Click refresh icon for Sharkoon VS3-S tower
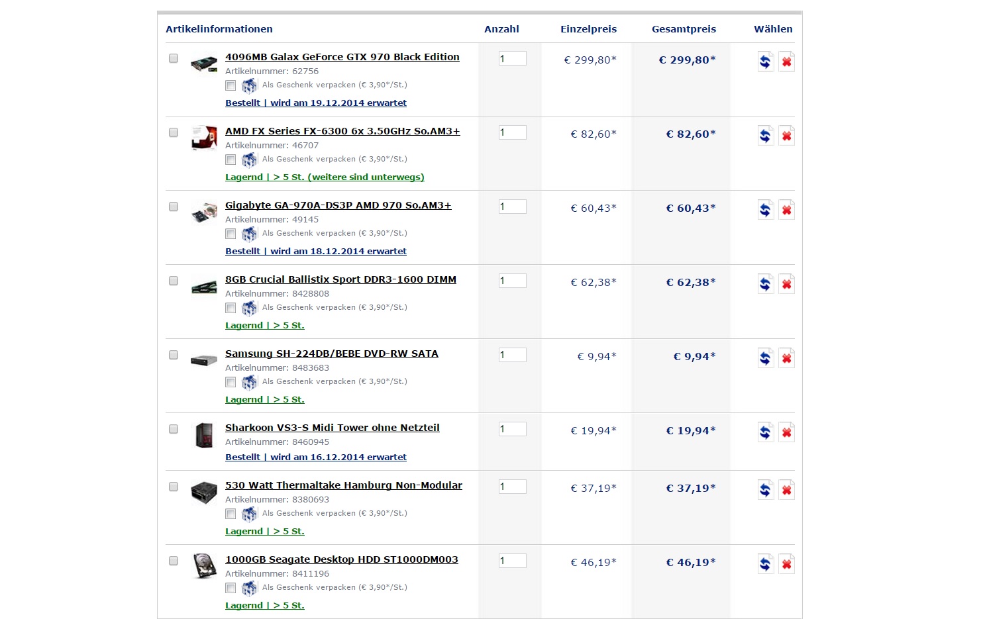The image size is (981, 619). tap(765, 432)
